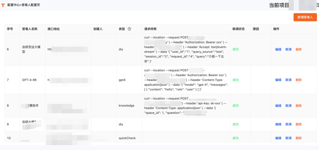Click the 成功 status in knowledge row
319x150 pixels.
click(x=236, y=106)
